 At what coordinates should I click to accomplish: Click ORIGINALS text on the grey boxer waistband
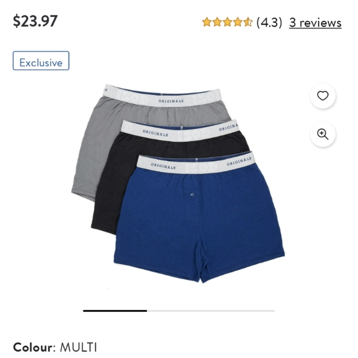tap(171, 101)
